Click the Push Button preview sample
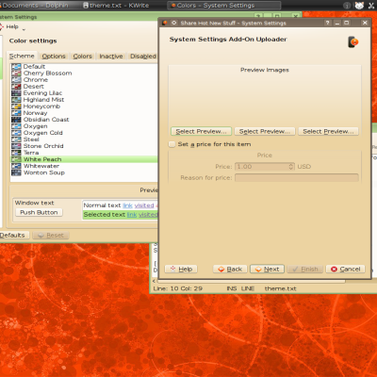The width and height of the screenshot is (377, 377). tap(39, 213)
